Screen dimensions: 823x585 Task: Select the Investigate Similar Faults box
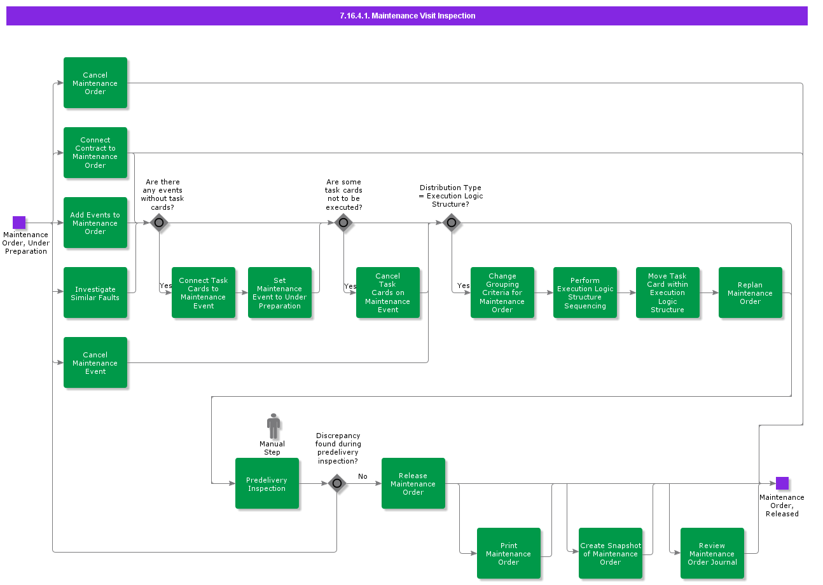[95, 292]
